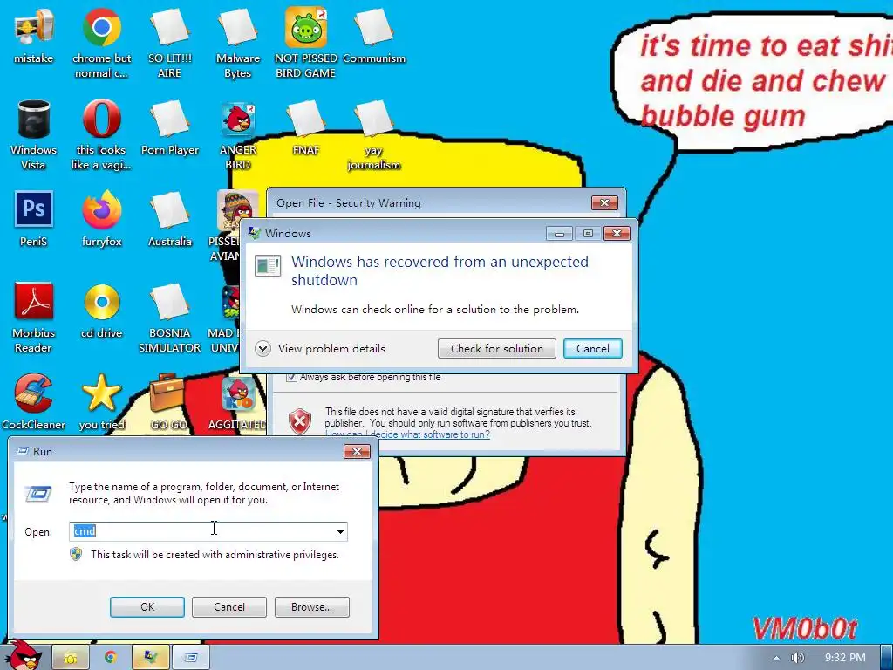This screenshot has height=670, width=893.
Task: Toggle 'Always ask before opening this file'
Action: coord(291,377)
